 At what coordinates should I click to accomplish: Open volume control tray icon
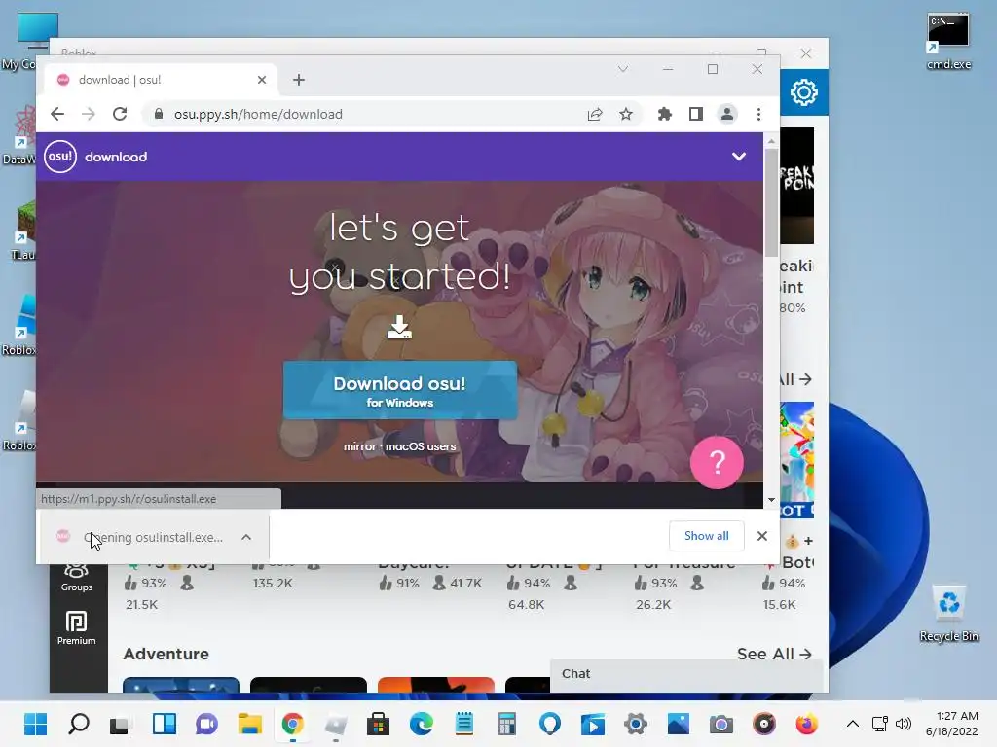tap(903, 724)
